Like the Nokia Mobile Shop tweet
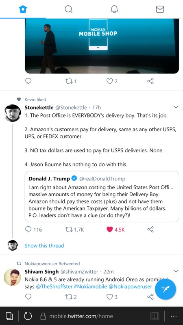 click(112, 81)
